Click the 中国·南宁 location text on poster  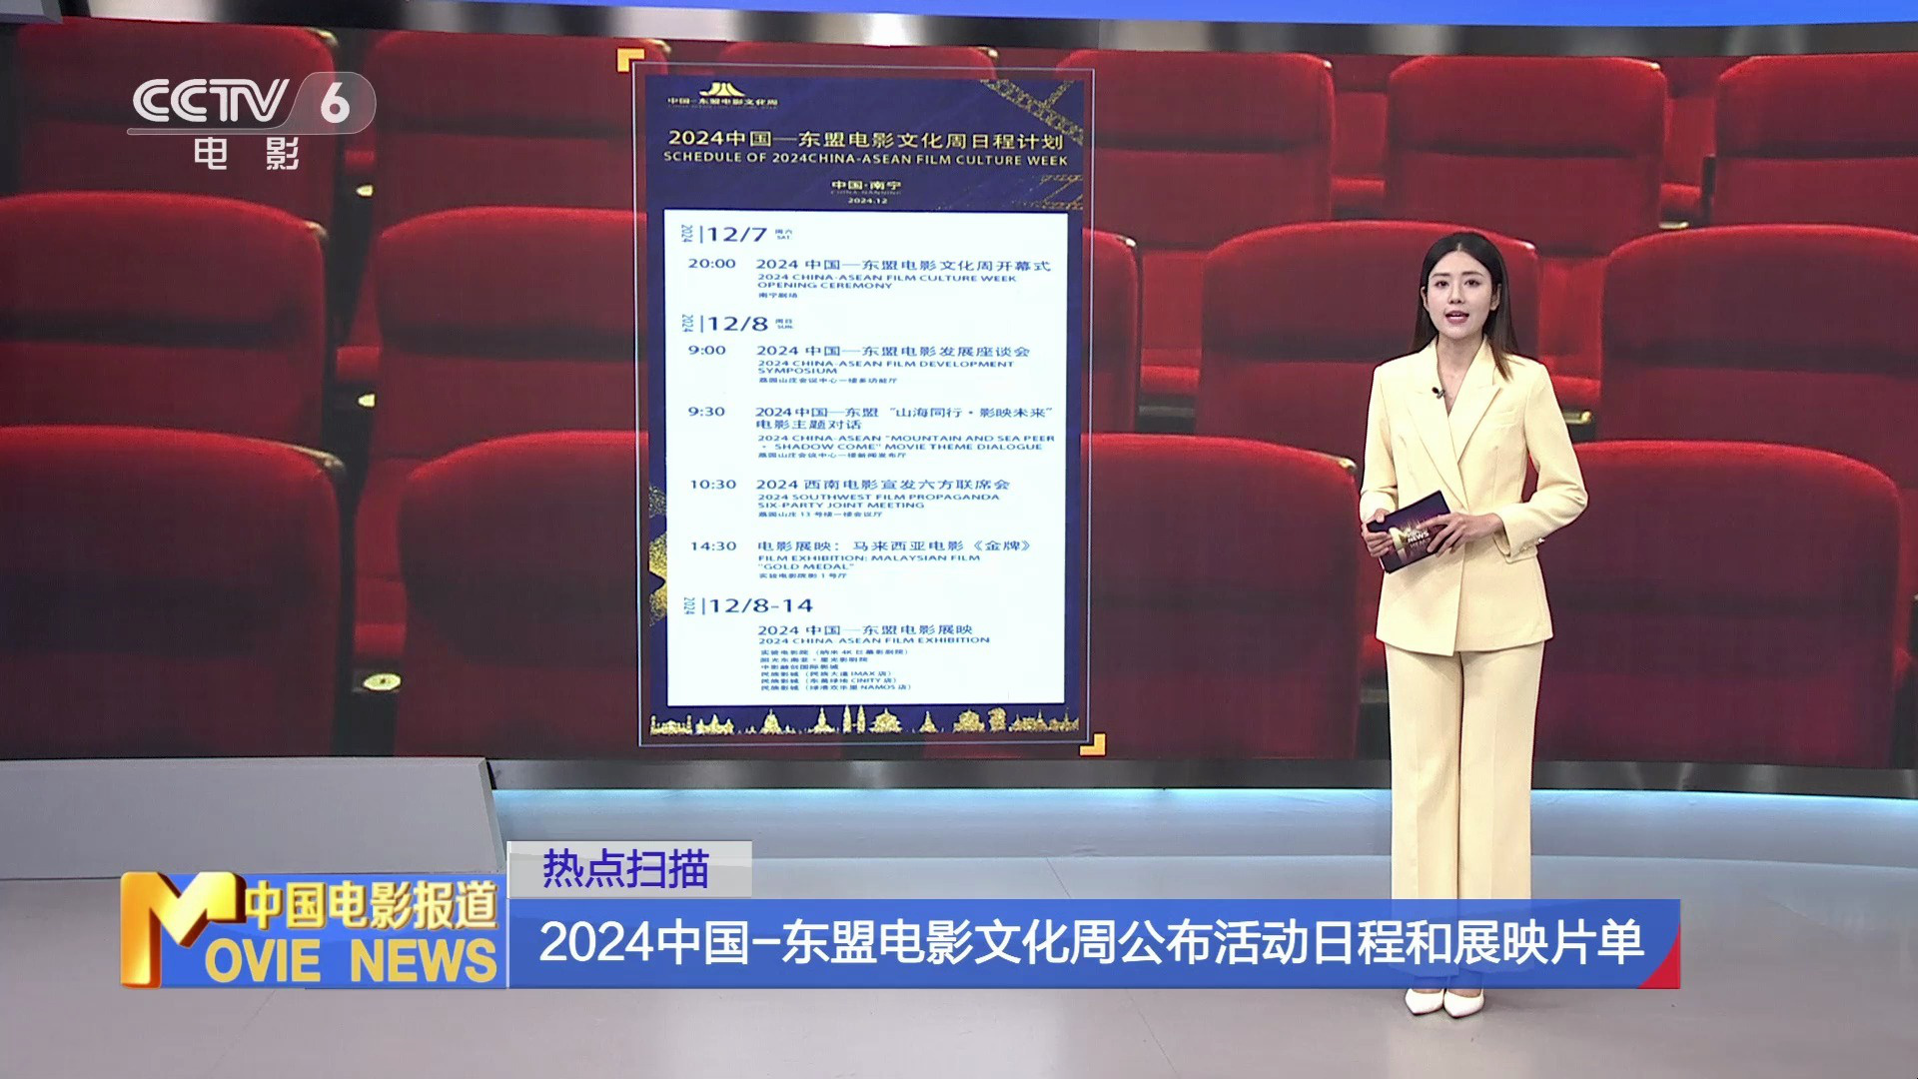[866, 186]
